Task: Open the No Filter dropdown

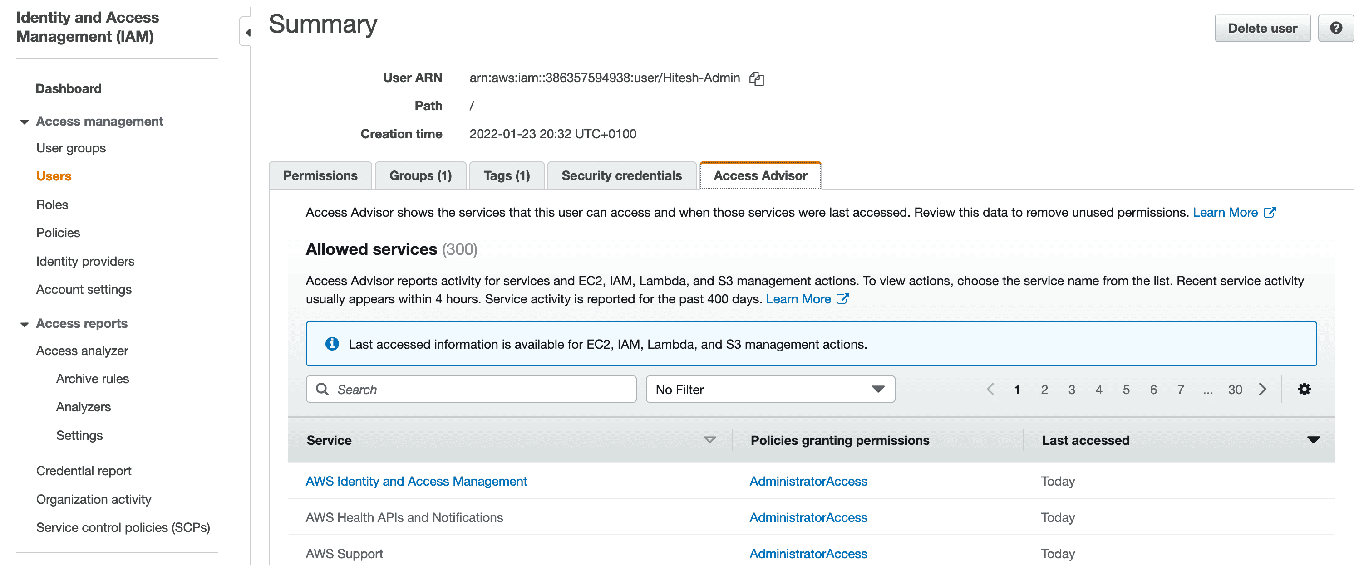Action: click(x=770, y=389)
